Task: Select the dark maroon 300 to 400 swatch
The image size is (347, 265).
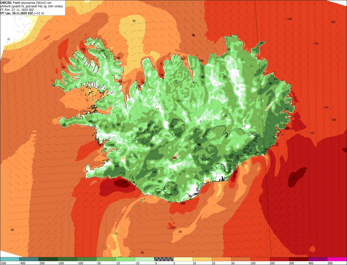Action: (298, 259)
